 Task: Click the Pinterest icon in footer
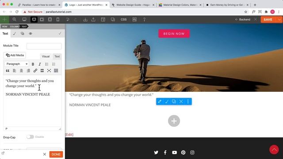pyautogui.click(x=183, y=152)
